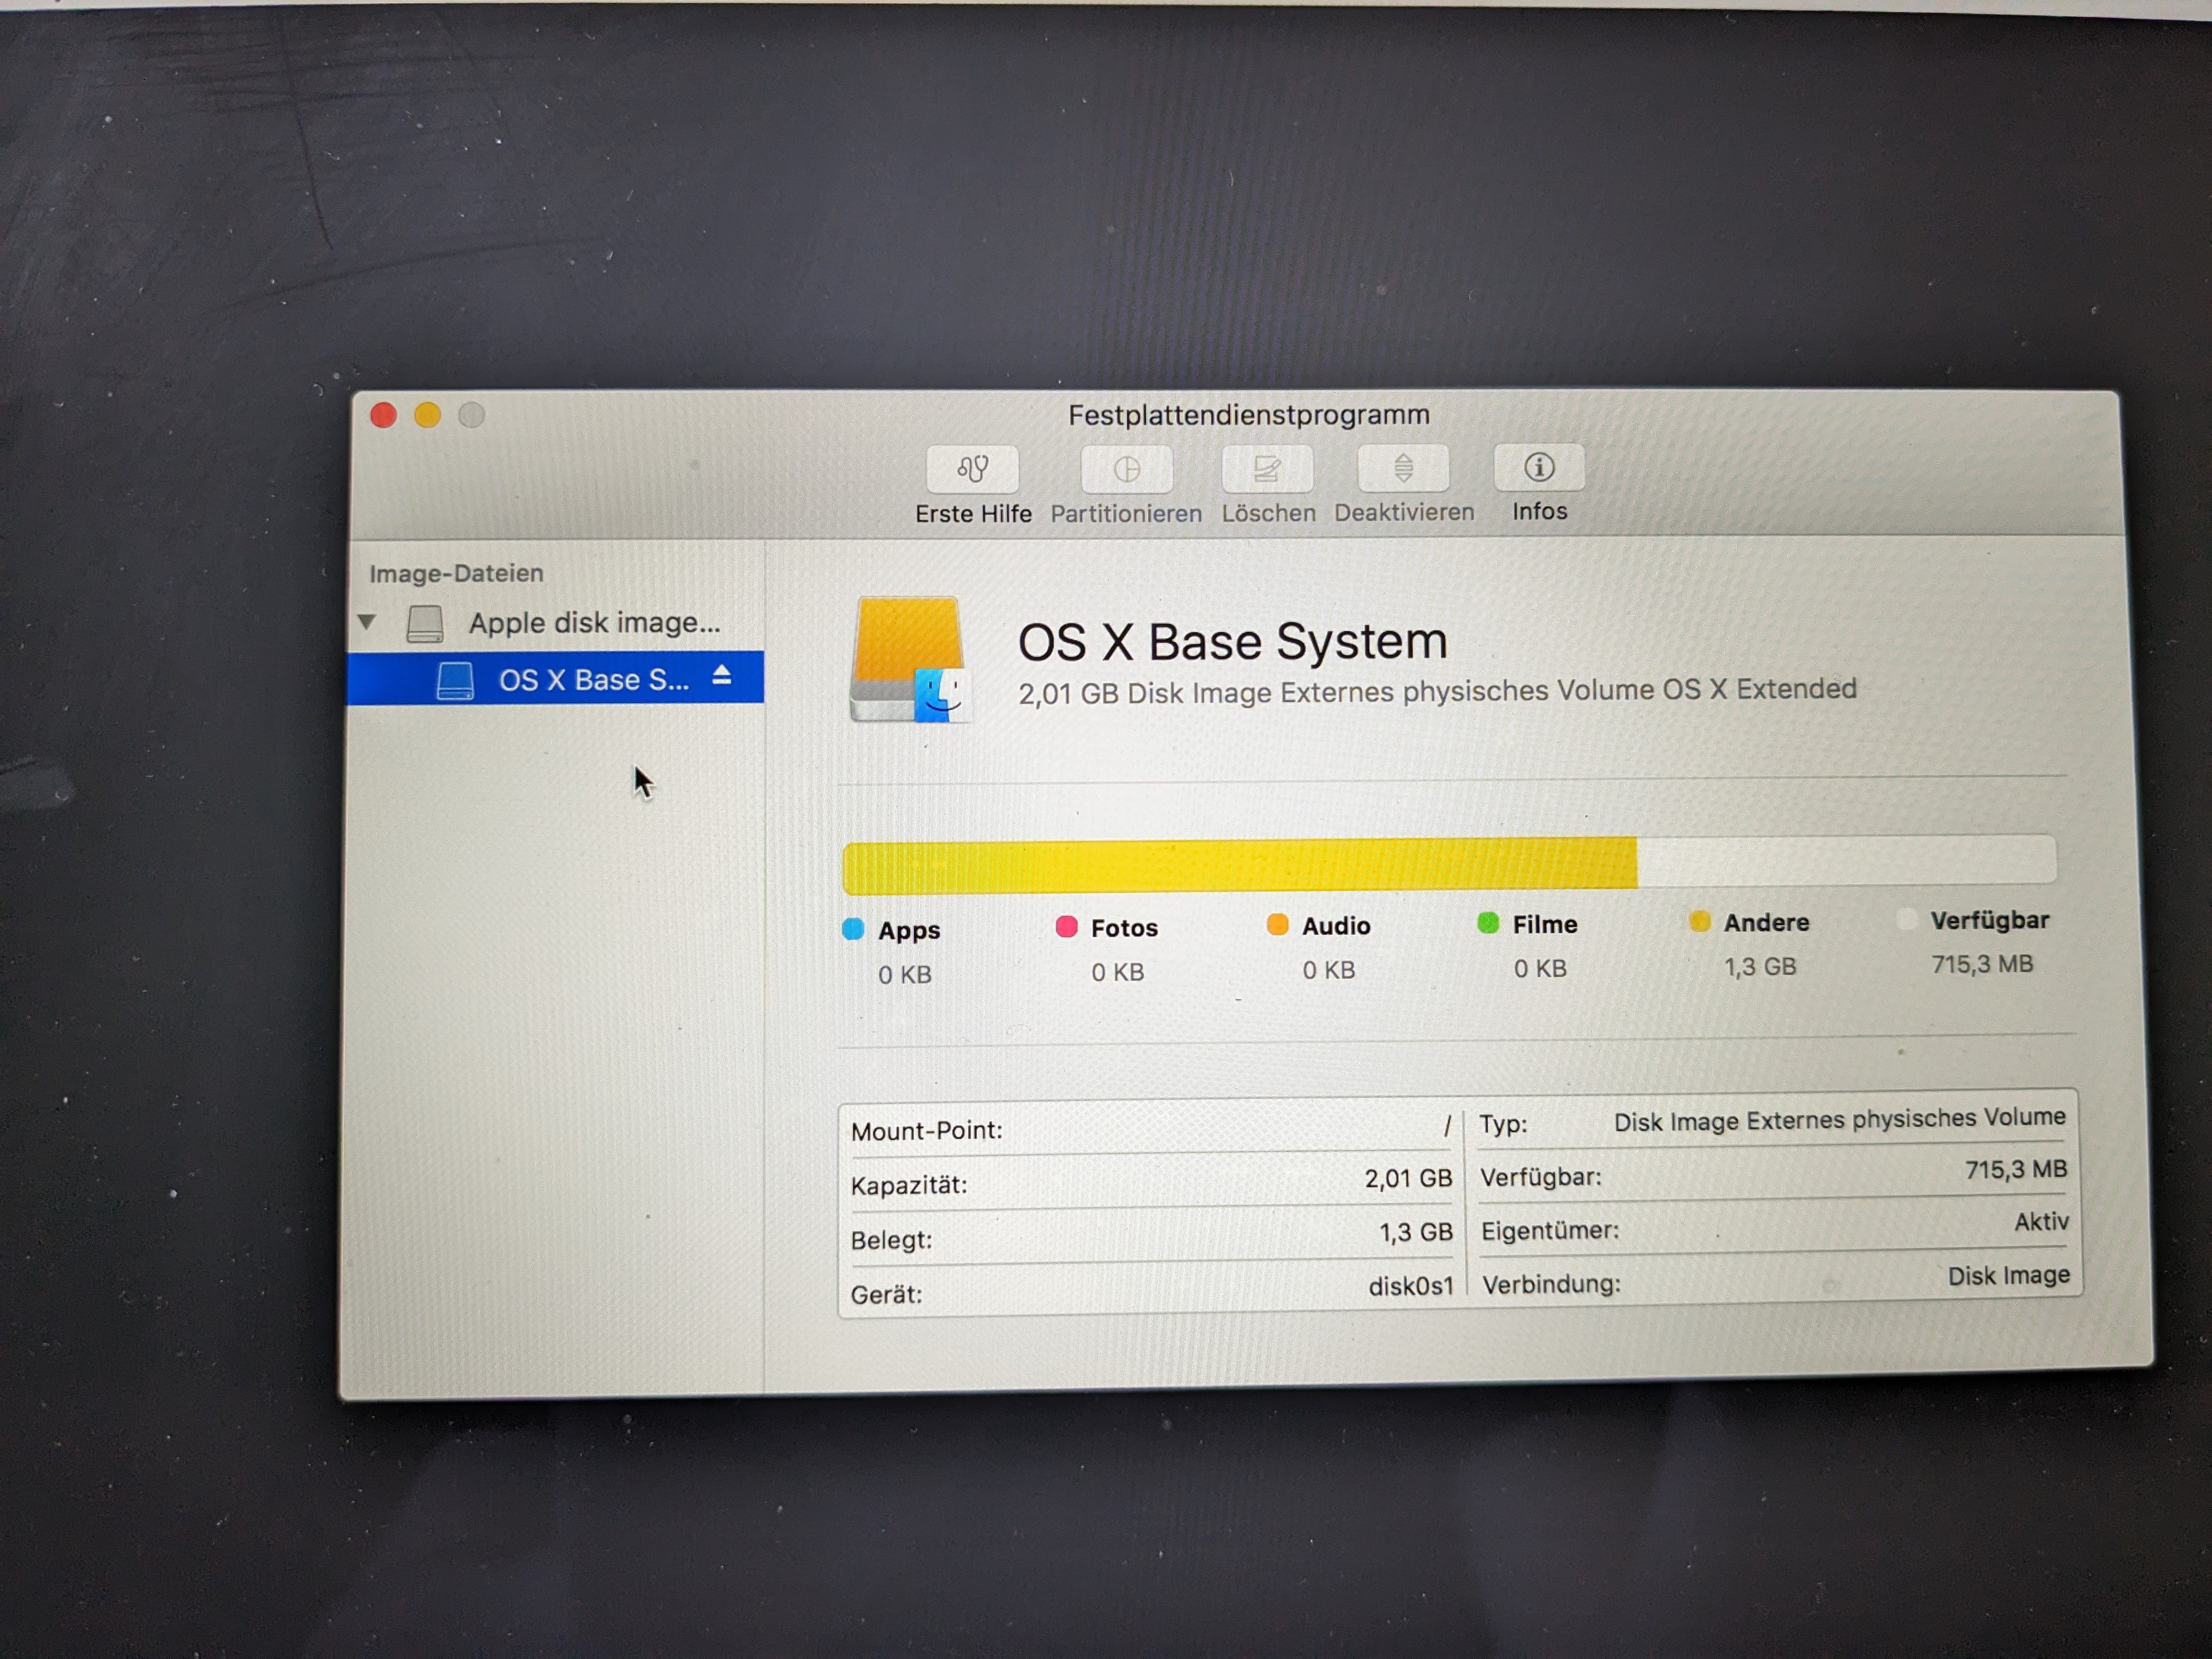Open the Infos info icon
2212x1659 pixels.
coord(1538,467)
